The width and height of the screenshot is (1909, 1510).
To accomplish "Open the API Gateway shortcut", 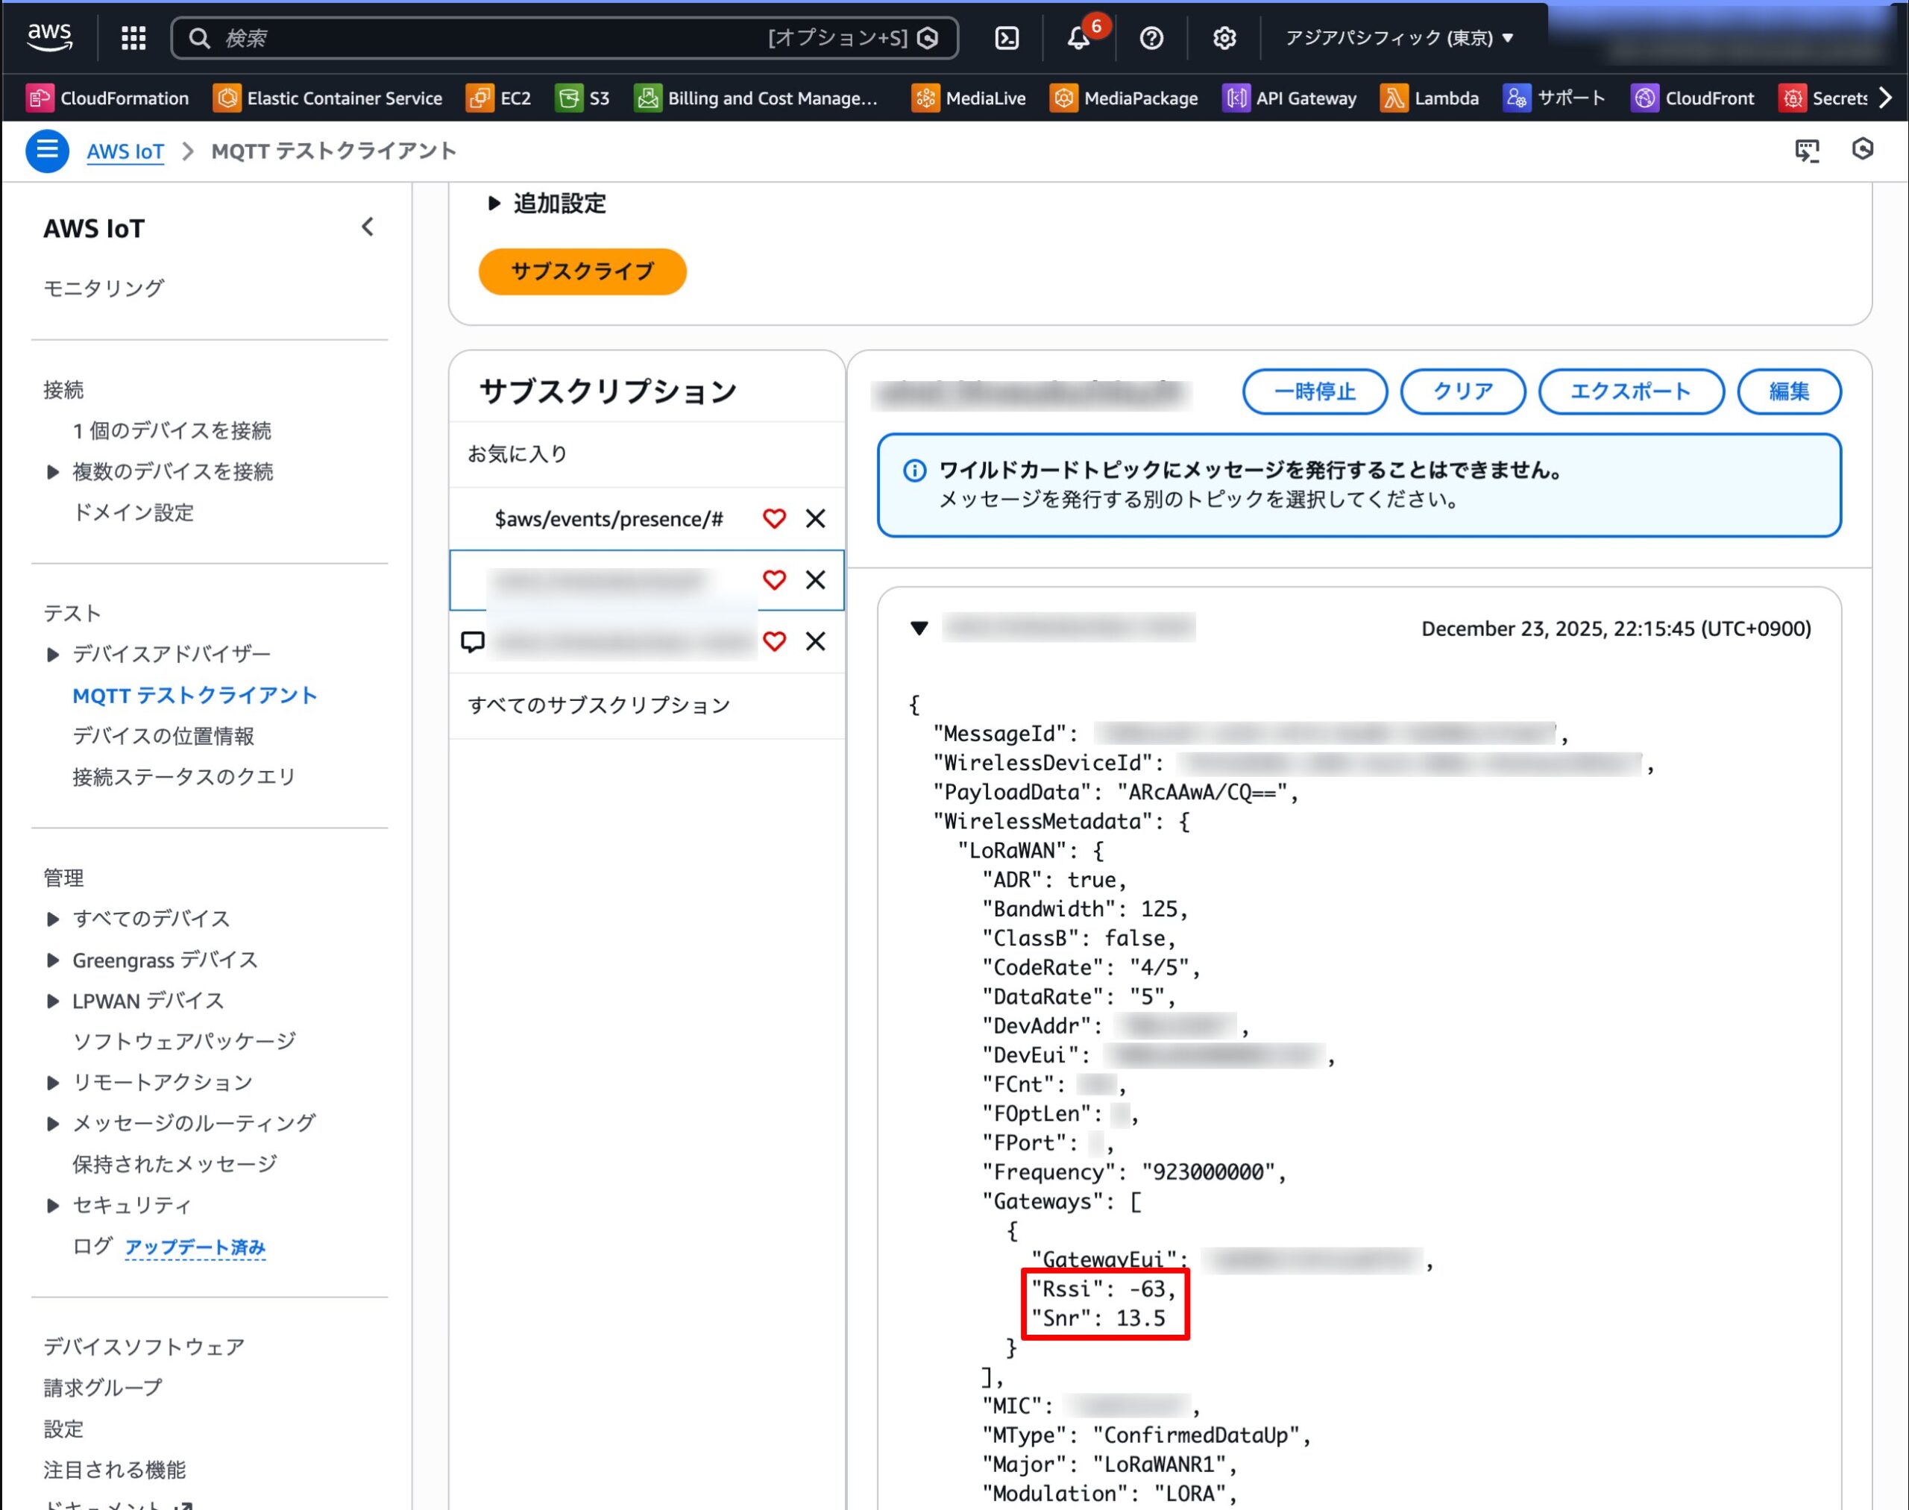I will pyautogui.click(x=1290, y=98).
